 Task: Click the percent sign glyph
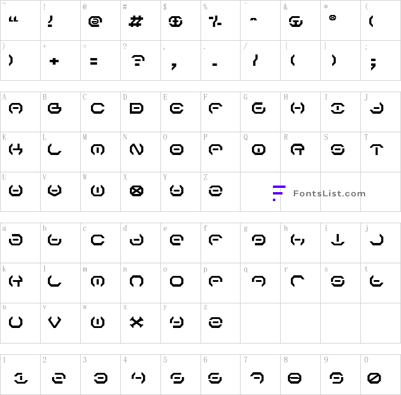pos(215,22)
